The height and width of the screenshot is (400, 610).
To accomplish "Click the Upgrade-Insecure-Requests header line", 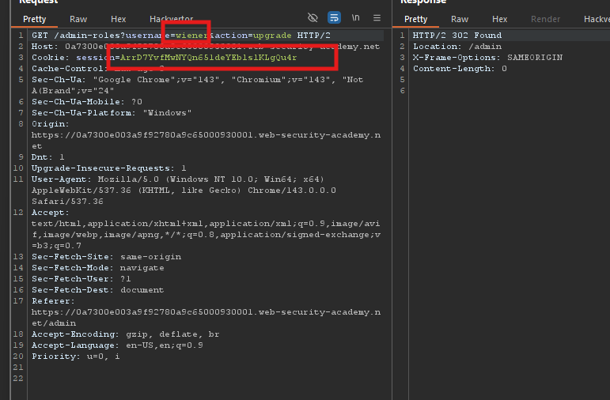I will coord(109,168).
